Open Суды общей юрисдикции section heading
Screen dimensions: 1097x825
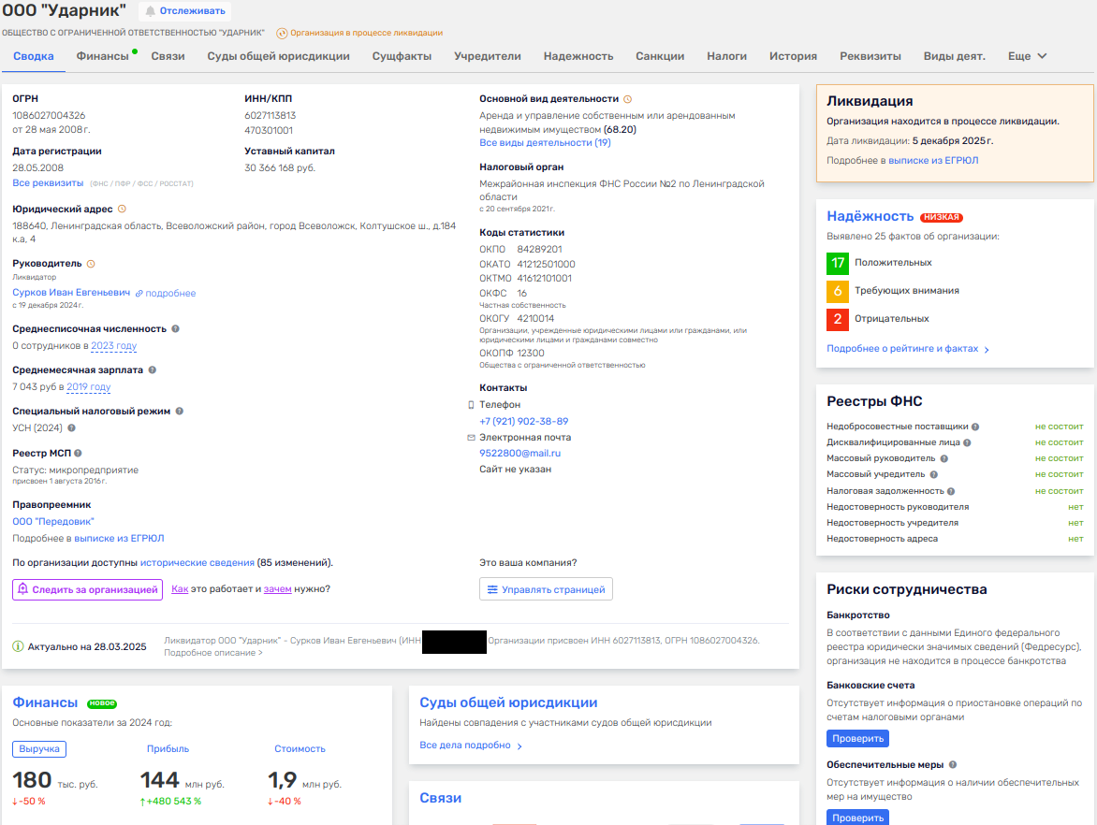click(x=508, y=702)
